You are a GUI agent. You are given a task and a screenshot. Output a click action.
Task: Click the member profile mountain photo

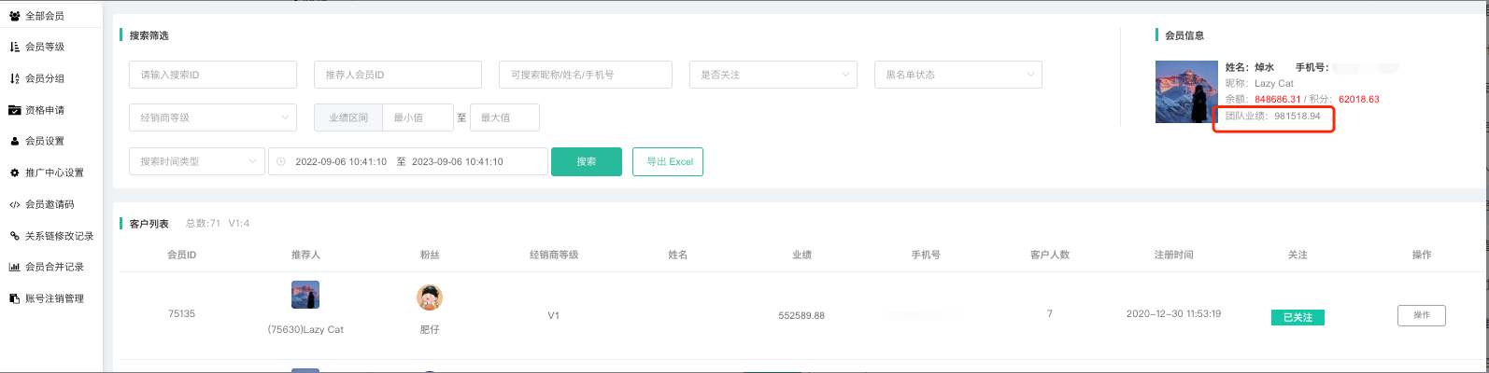(x=1186, y=92)
